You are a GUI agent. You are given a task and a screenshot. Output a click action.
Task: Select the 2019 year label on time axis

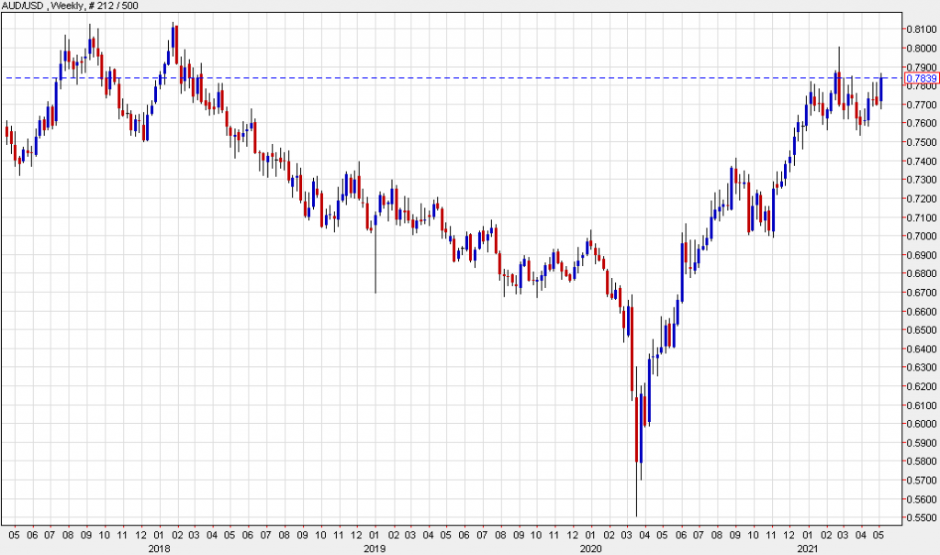pos(375,548)
